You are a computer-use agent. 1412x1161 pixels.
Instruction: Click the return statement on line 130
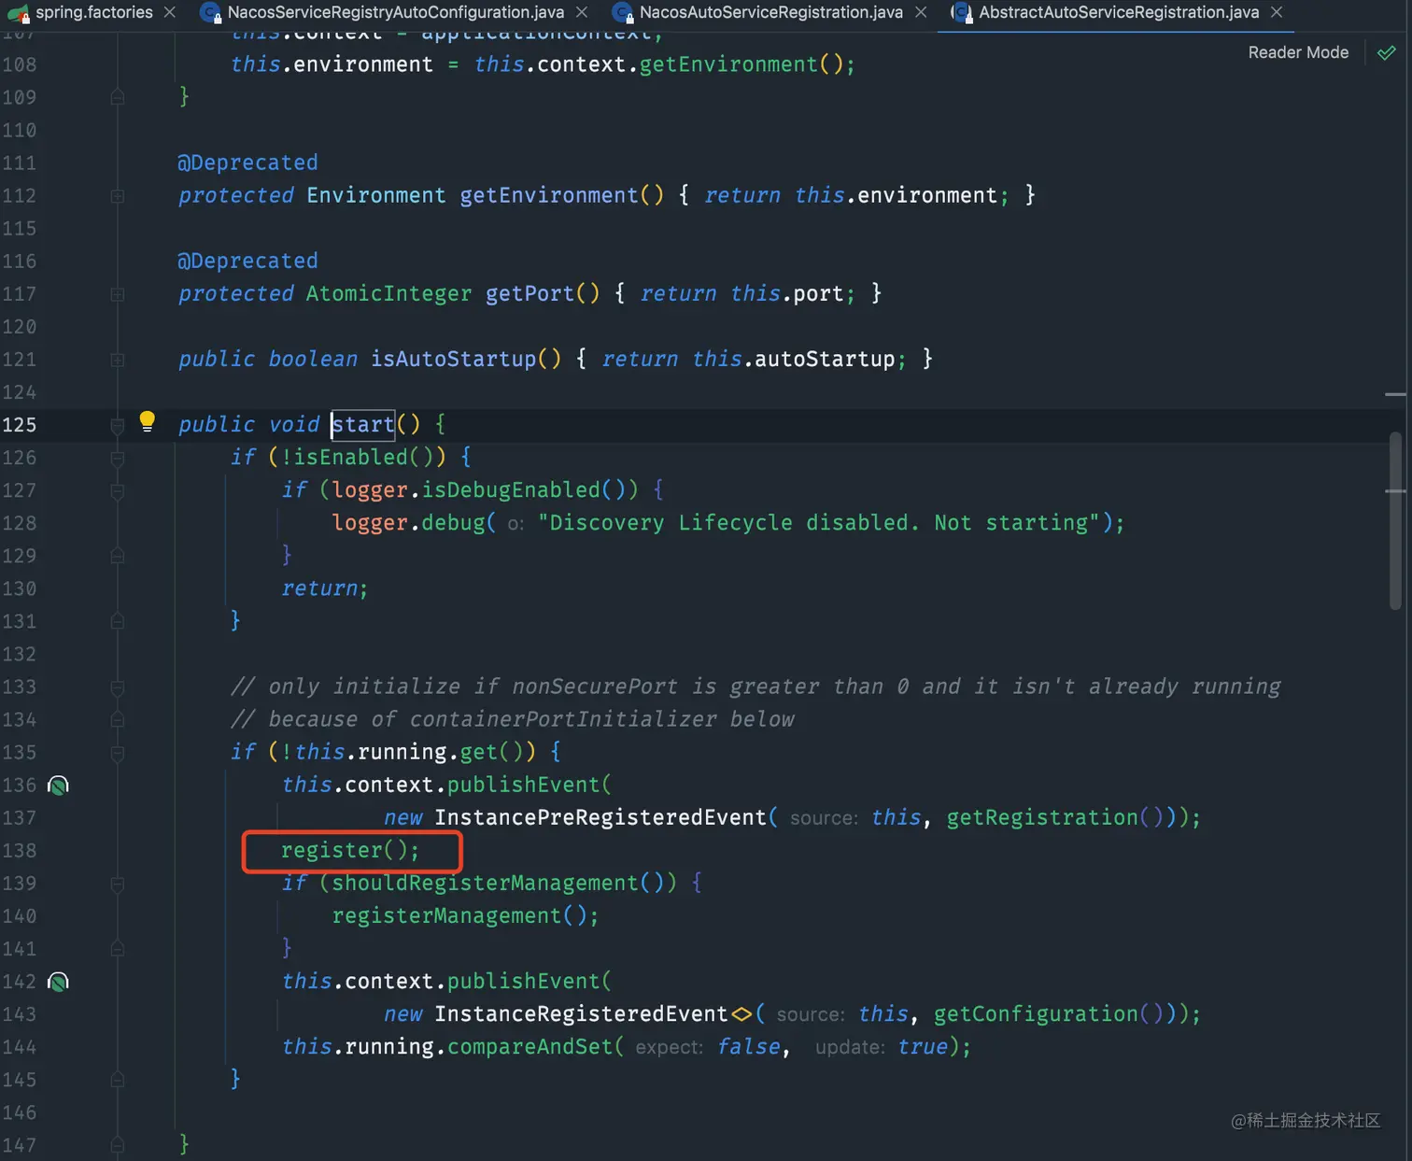(325, 588)
